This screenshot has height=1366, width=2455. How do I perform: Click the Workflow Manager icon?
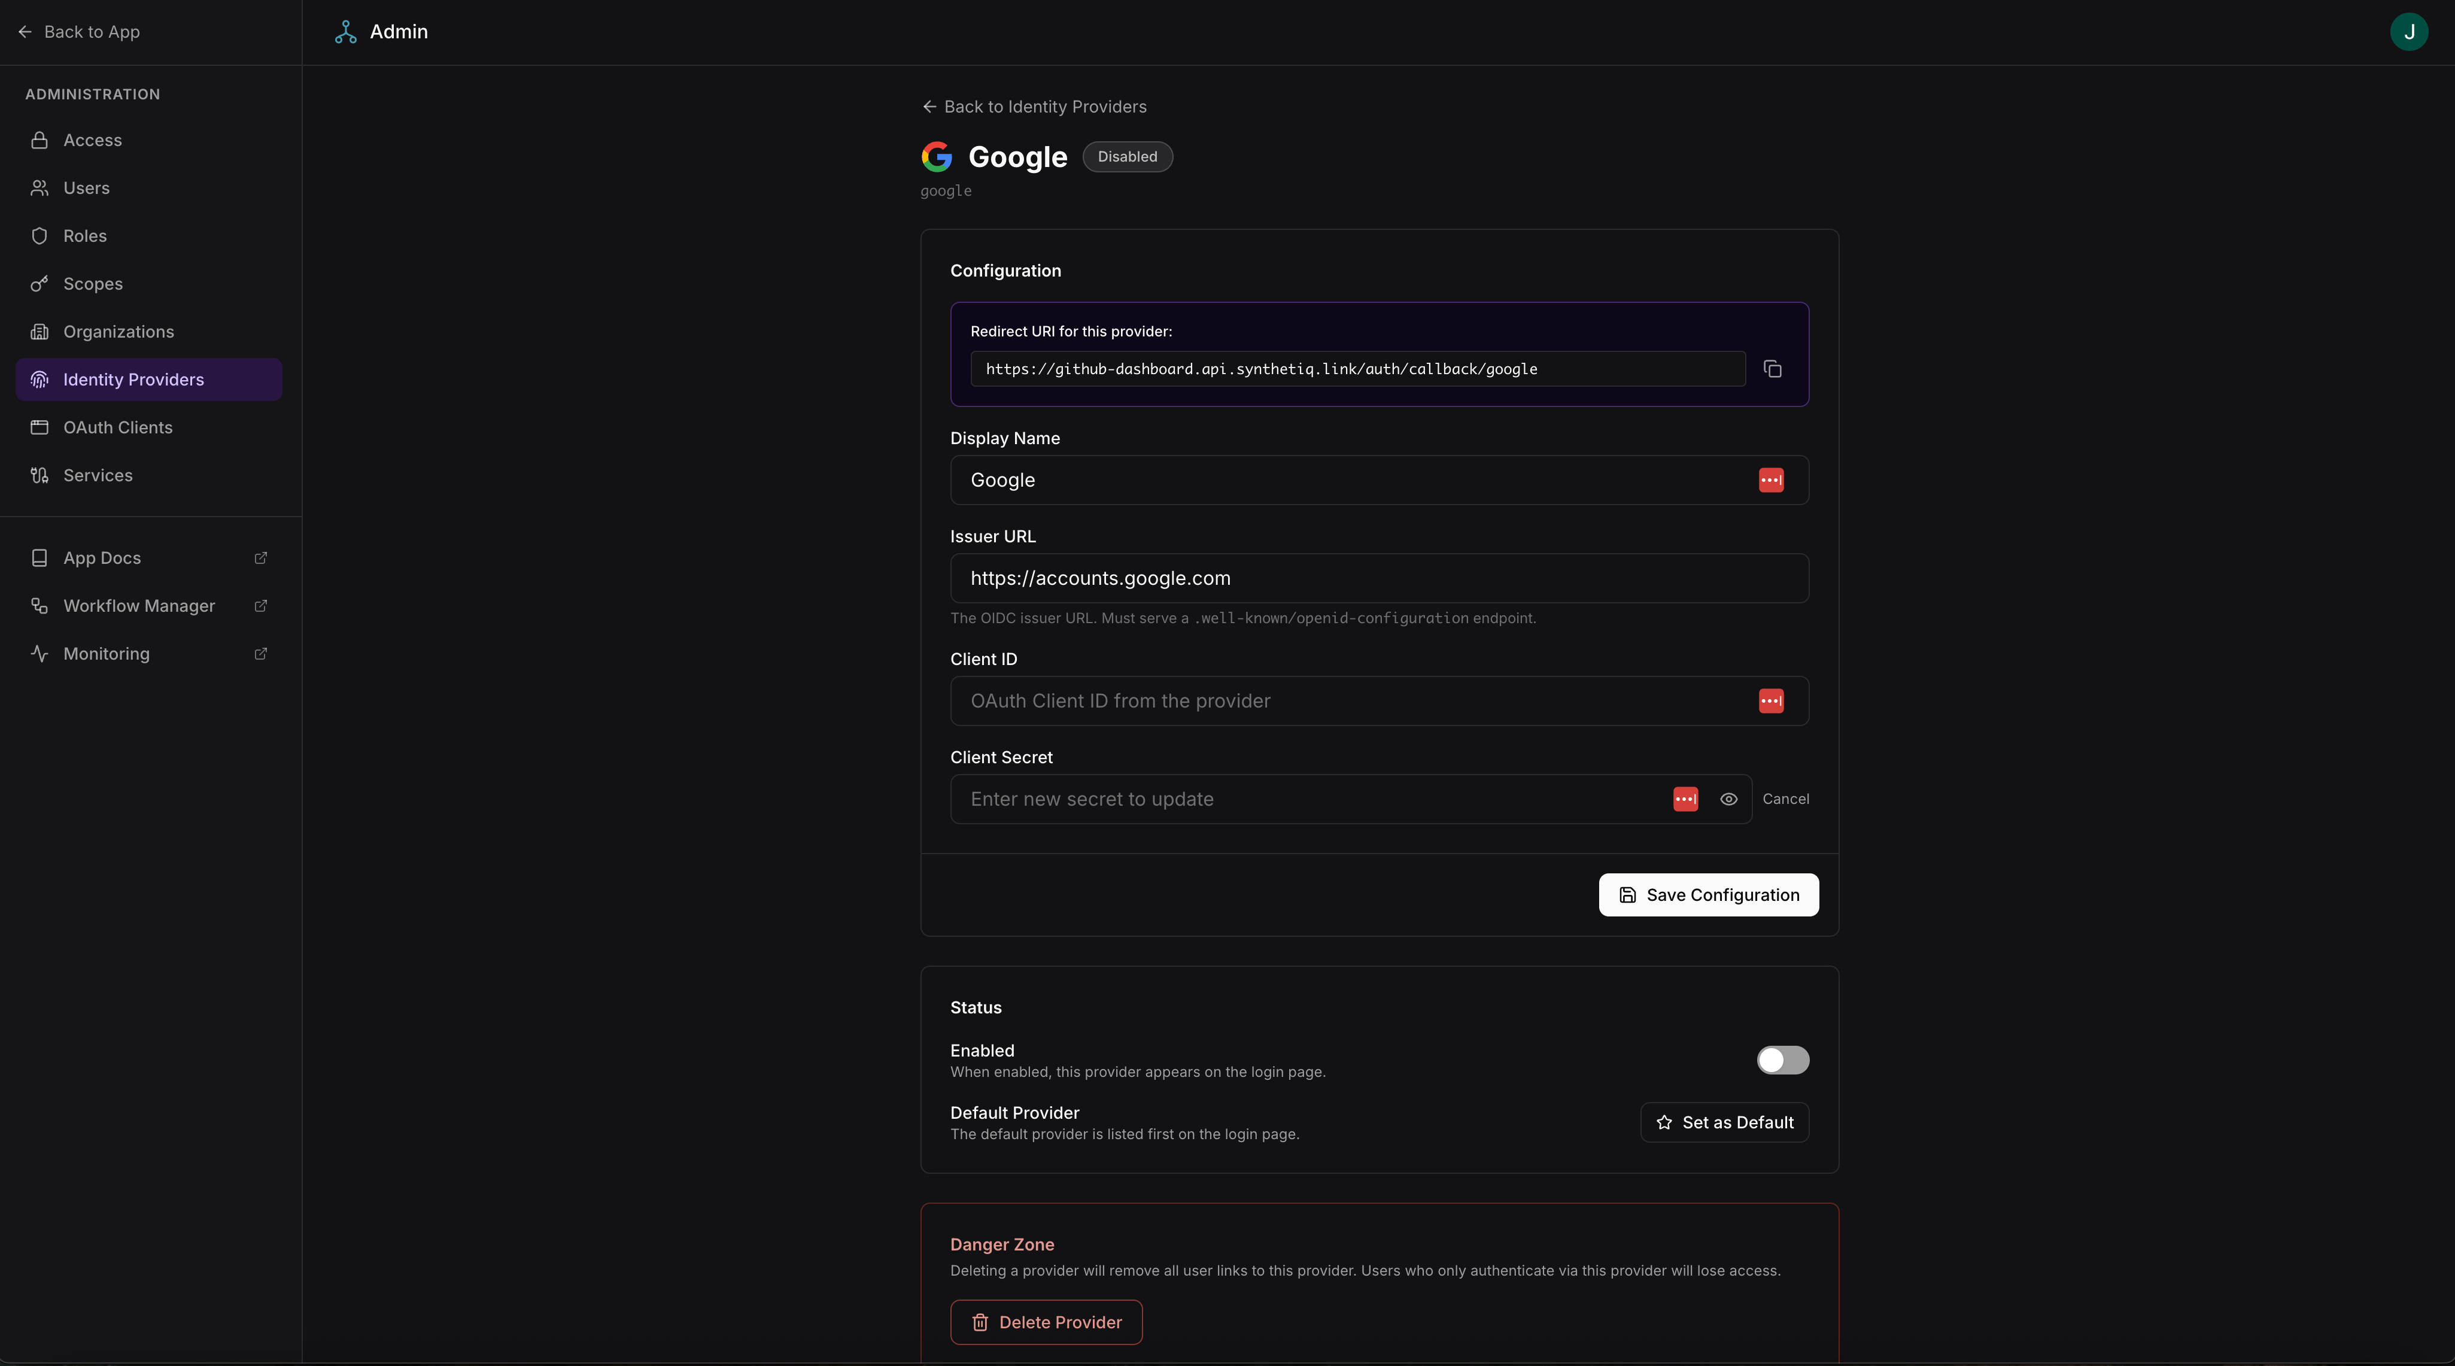pos(39,605)
